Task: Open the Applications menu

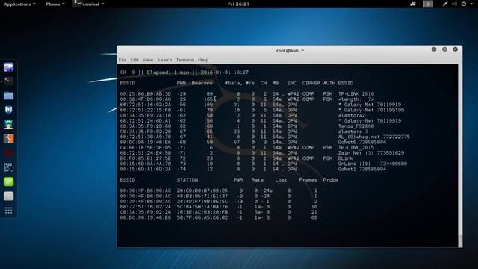Action: (19, 4)
